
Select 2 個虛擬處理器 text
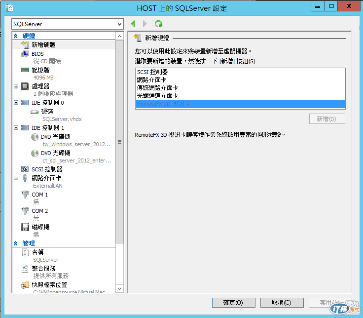coord(53,94)
